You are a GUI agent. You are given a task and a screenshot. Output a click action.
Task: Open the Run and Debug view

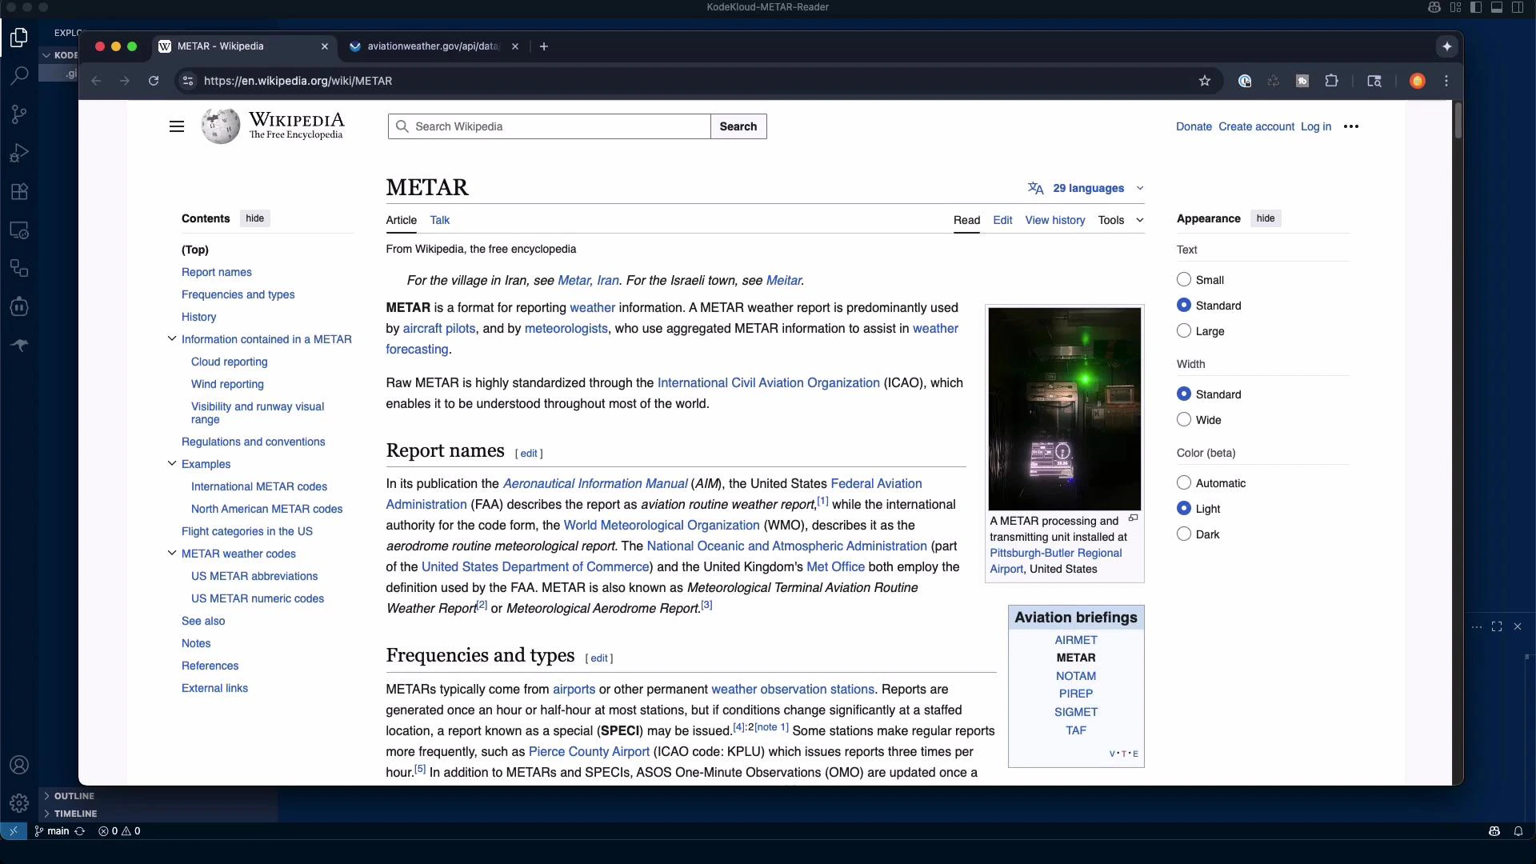click(19, 153)
